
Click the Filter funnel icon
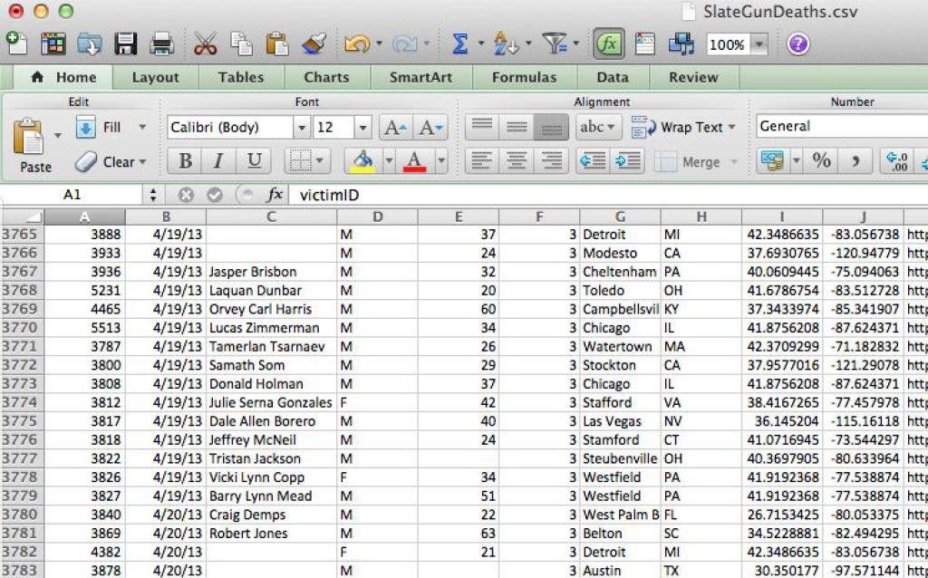(554, 43)
